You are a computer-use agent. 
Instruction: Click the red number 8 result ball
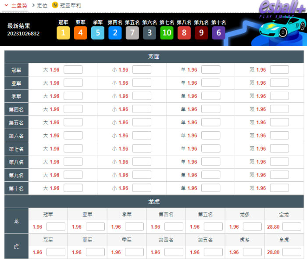(184, 33)
